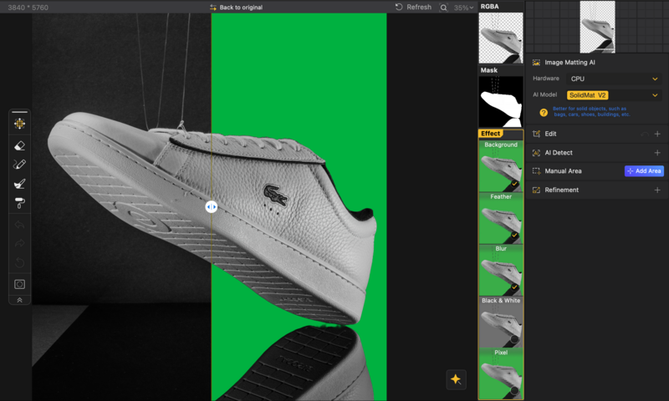Open the 35% zoom dropdown
The width and height of the screenshot is (669, 401).
point(464,8)
